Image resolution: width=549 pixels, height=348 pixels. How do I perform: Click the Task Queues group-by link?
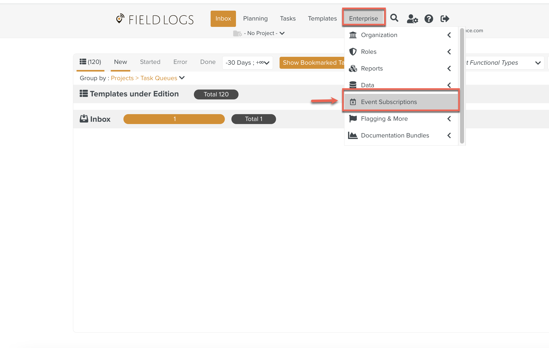click(159, 78)
